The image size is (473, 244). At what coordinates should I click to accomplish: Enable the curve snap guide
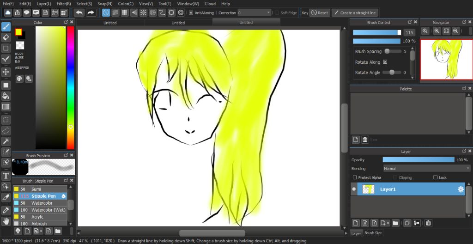point(162,12)
